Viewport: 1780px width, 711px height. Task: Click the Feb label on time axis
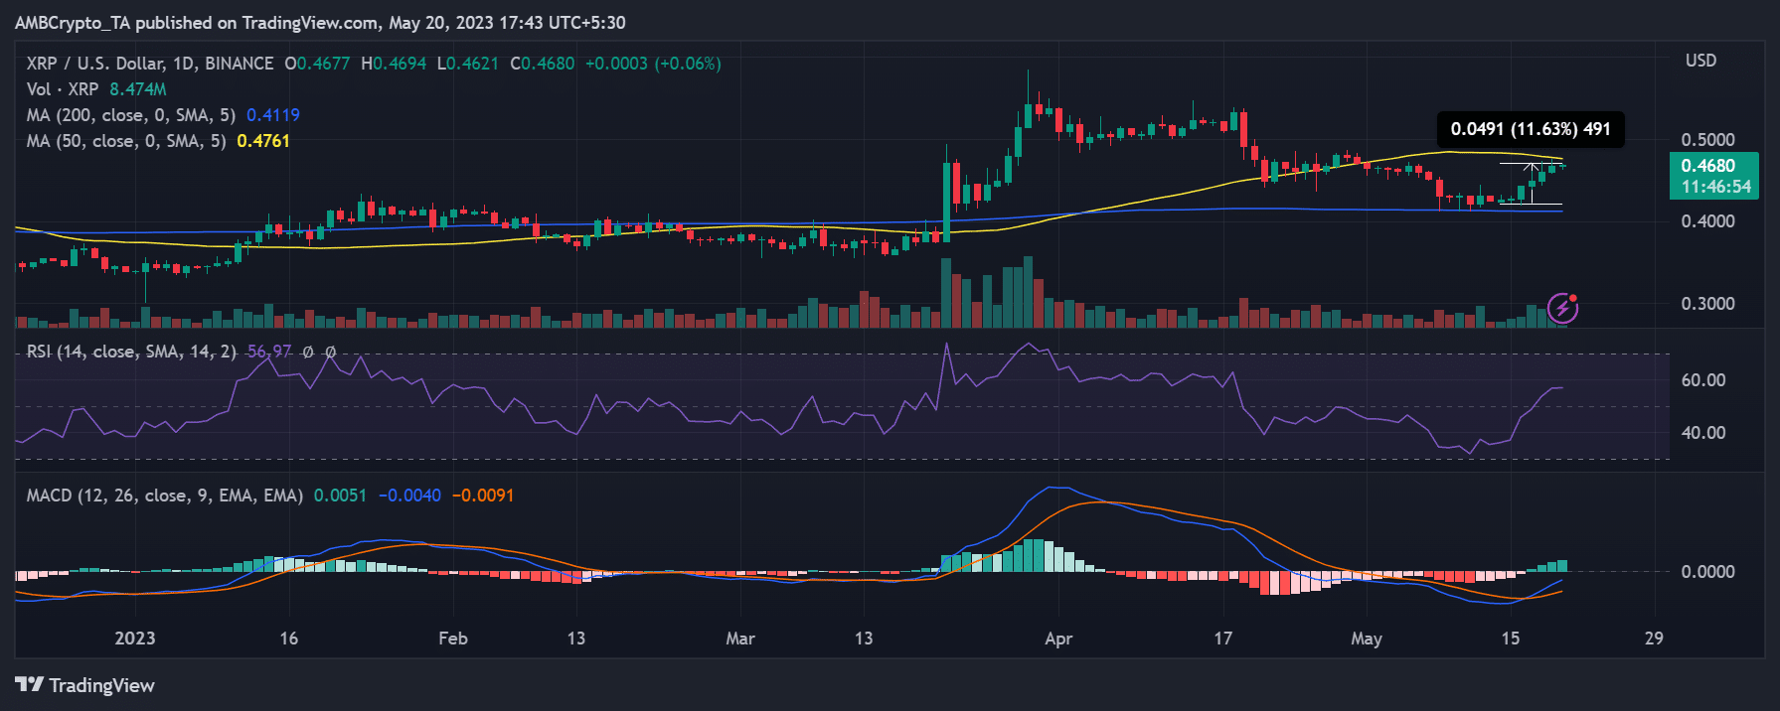point(453,639)
